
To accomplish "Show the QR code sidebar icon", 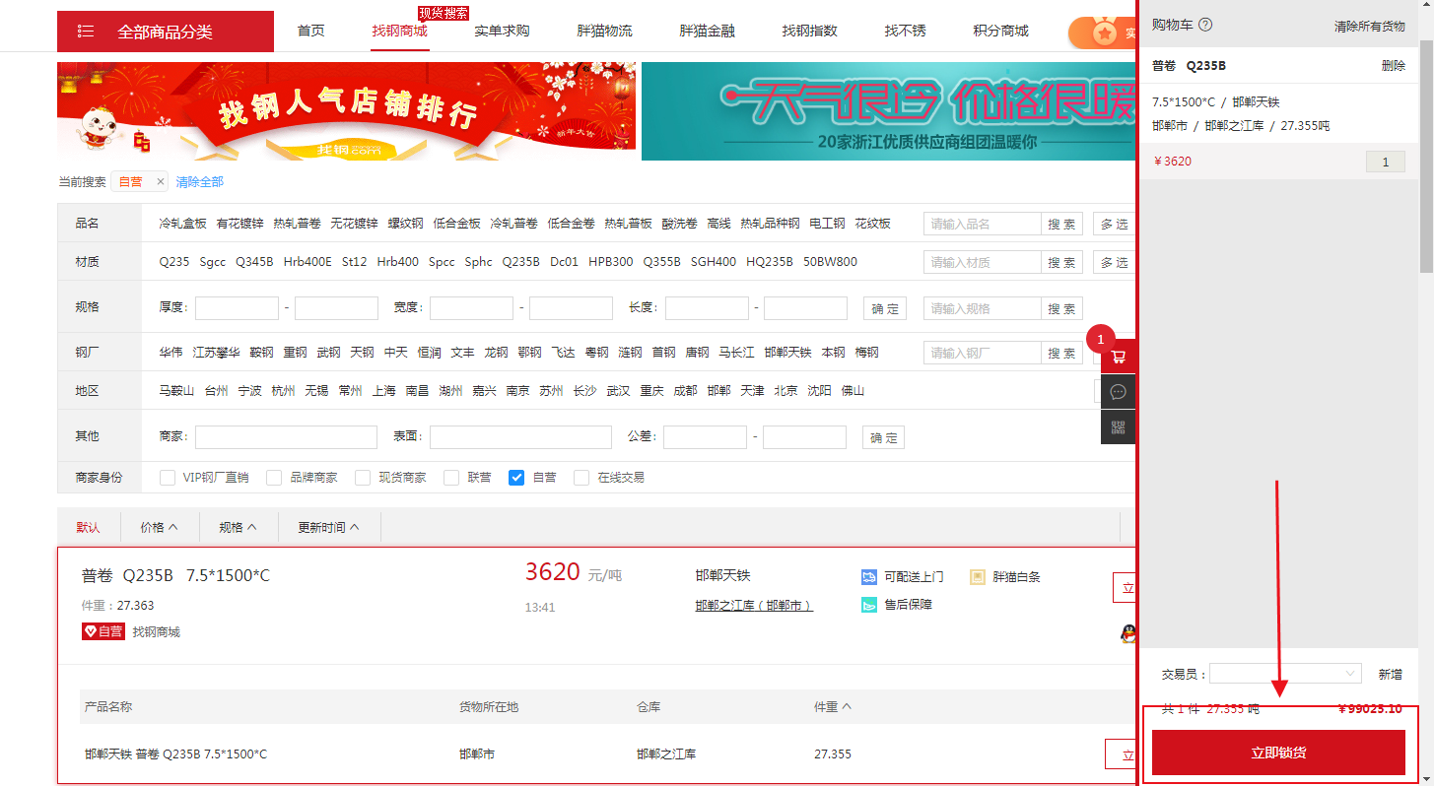I will coord(1119,426).
